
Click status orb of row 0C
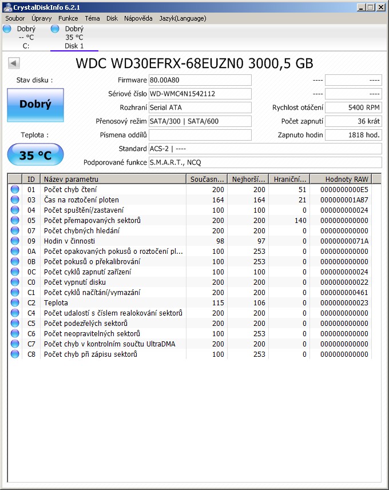(15, 272)
